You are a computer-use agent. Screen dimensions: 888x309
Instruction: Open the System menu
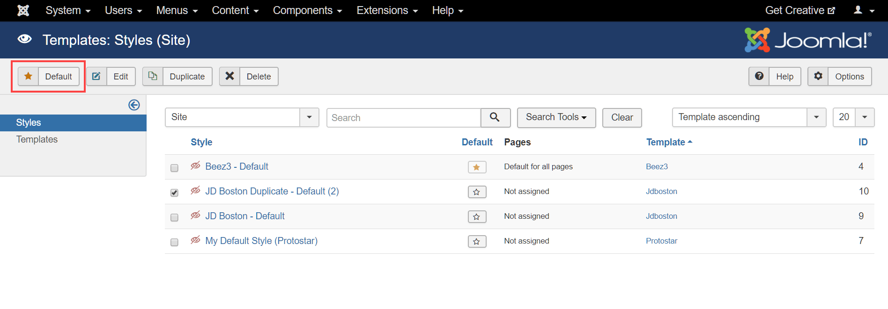(x=68, y=10)
